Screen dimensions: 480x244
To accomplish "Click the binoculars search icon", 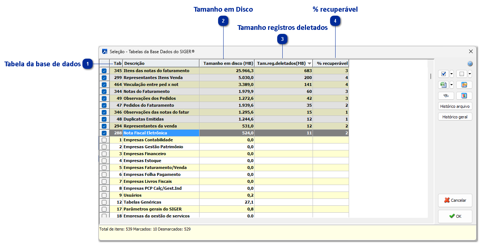I will click(x=446, y=96).
